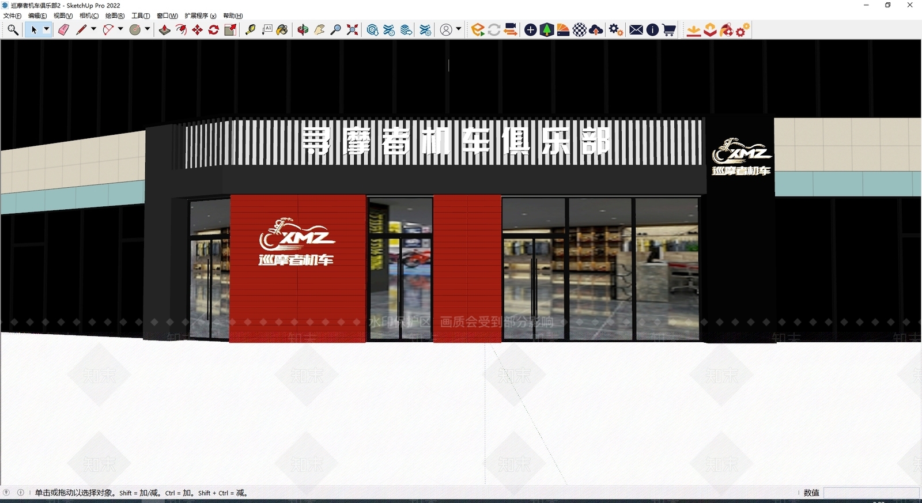The width and height of the screenshot is (922, 503).
Task: Activate the Push/Pull tool
Action: pyautogui.click(x=165, y=30)
